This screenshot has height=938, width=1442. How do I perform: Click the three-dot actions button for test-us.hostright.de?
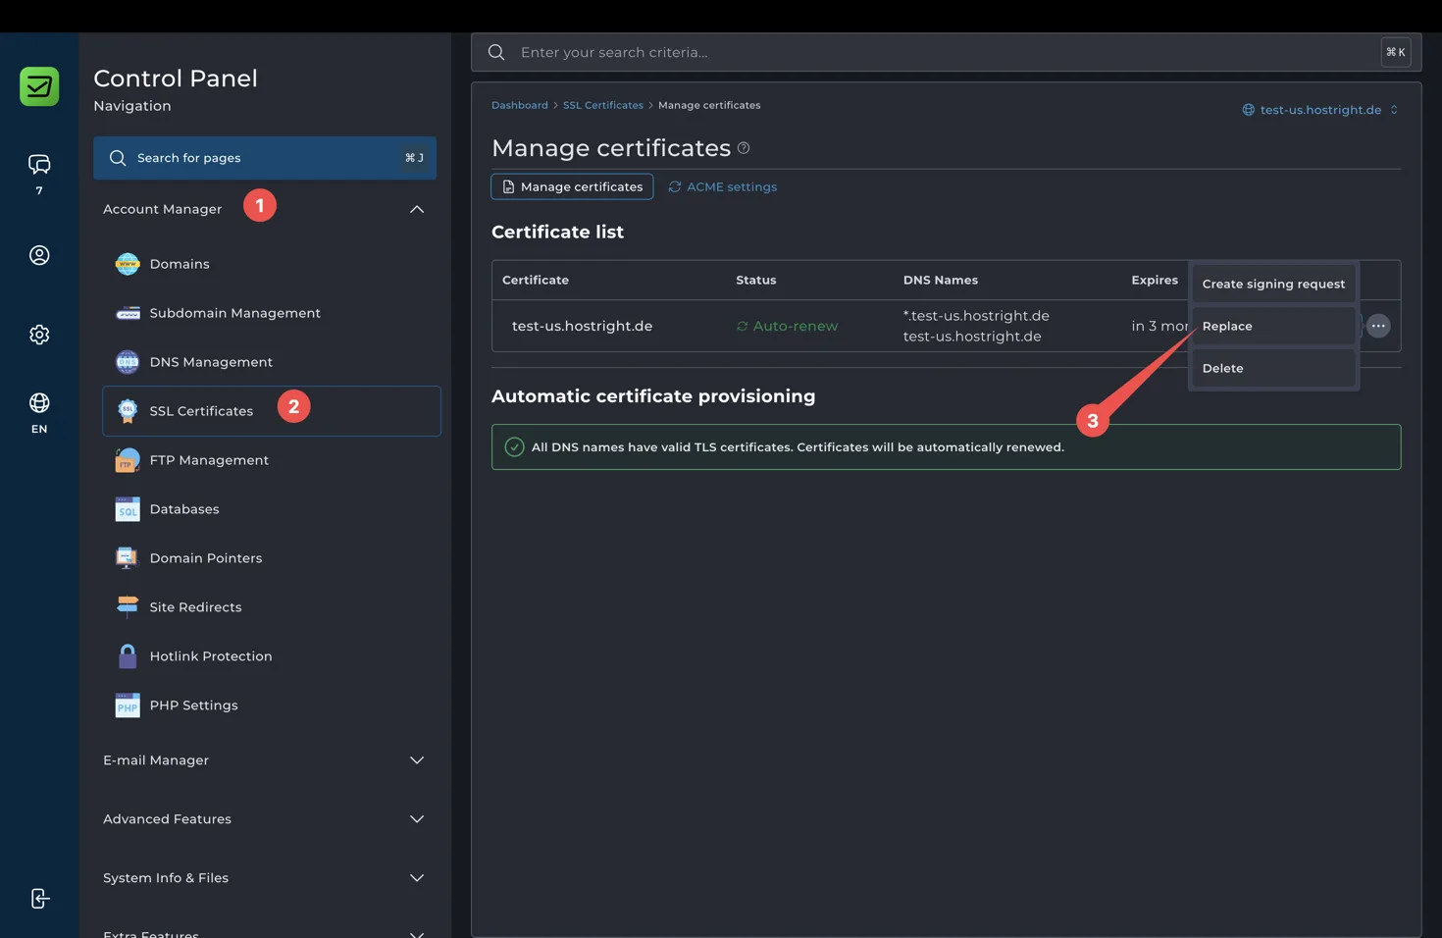pyautogui.click(x=1378, y=326)
